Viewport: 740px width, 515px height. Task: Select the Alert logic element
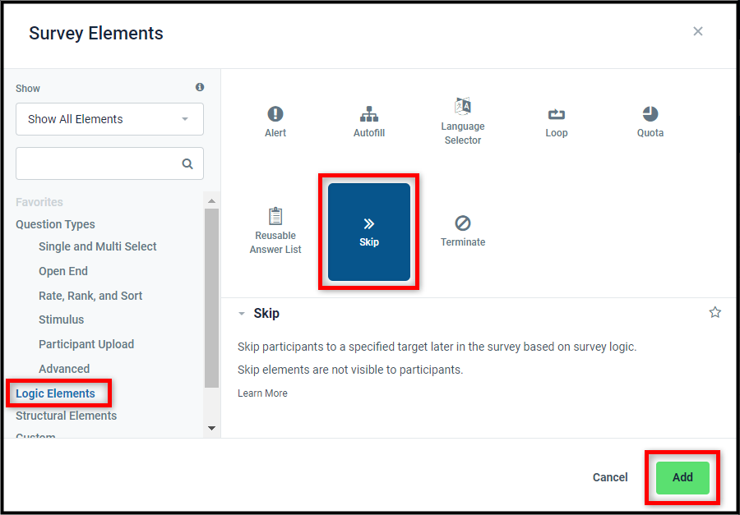(x=275, y=122)
